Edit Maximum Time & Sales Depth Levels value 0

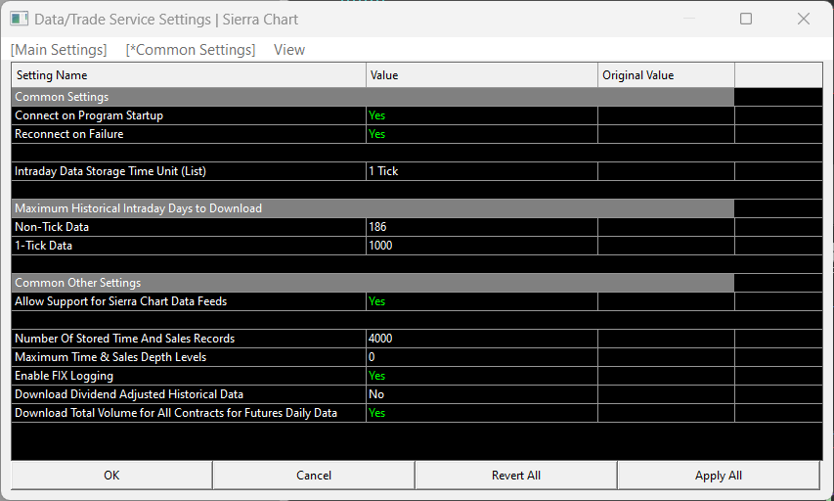coord(482,357)
